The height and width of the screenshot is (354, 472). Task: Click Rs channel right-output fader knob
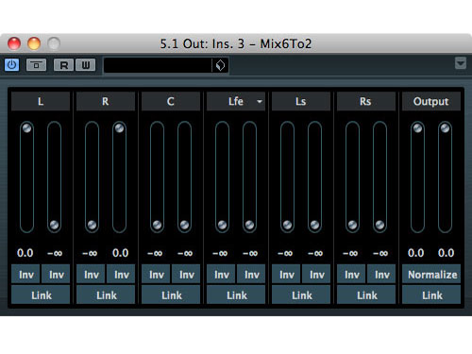pyautogui.click(x=379, y=225)
